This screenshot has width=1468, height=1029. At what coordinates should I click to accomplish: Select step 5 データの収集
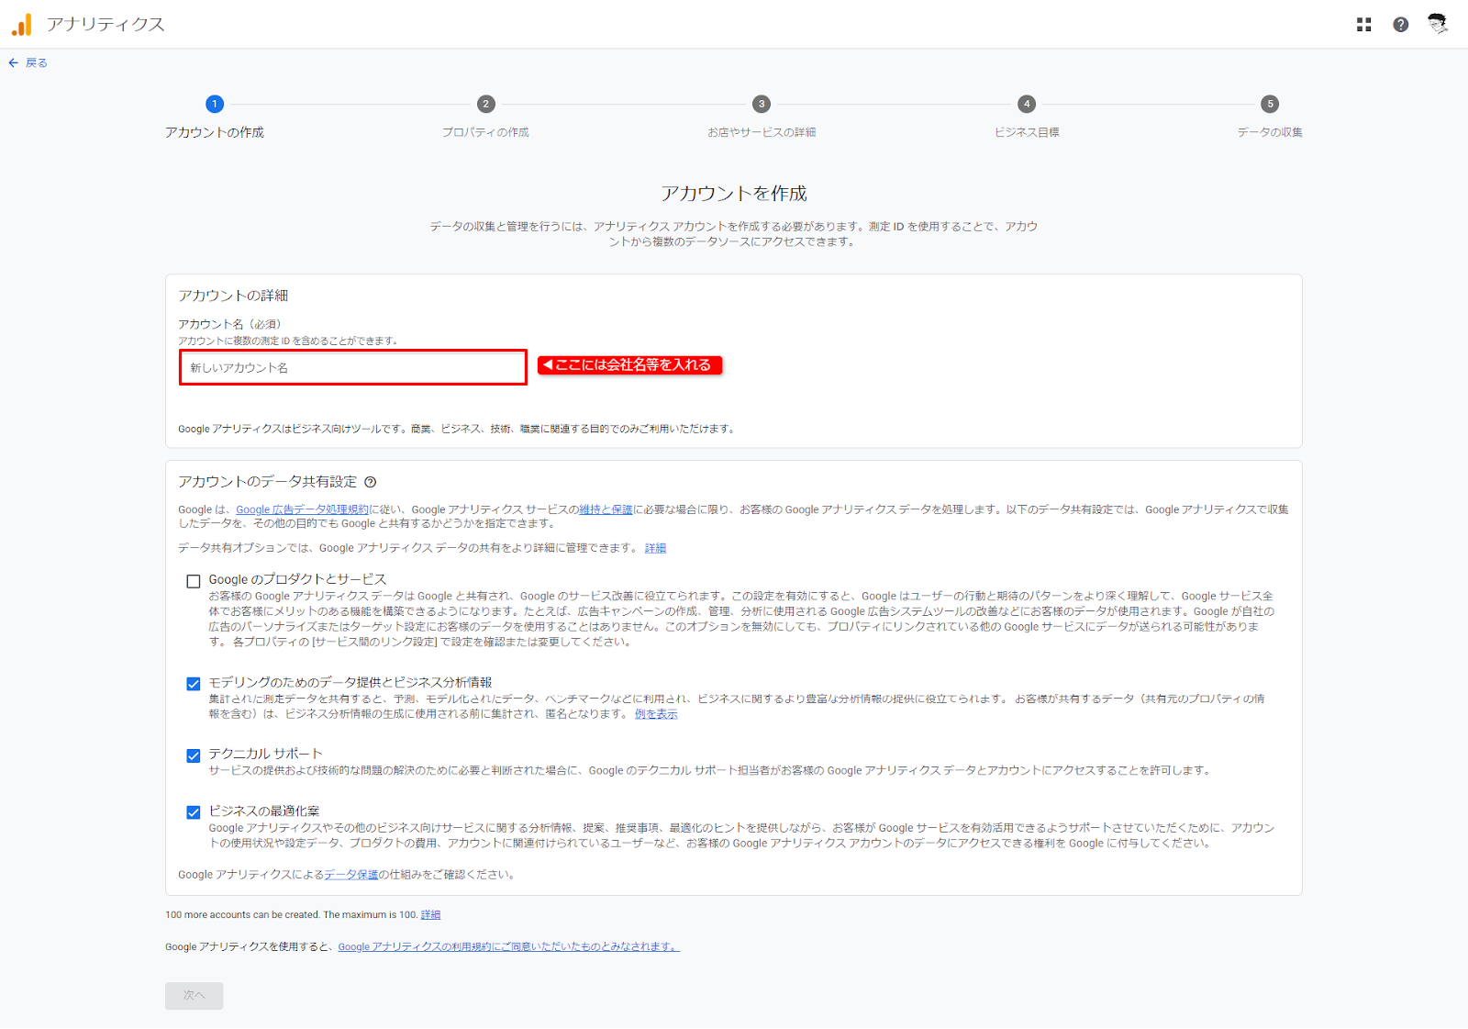coord(1270,117)
